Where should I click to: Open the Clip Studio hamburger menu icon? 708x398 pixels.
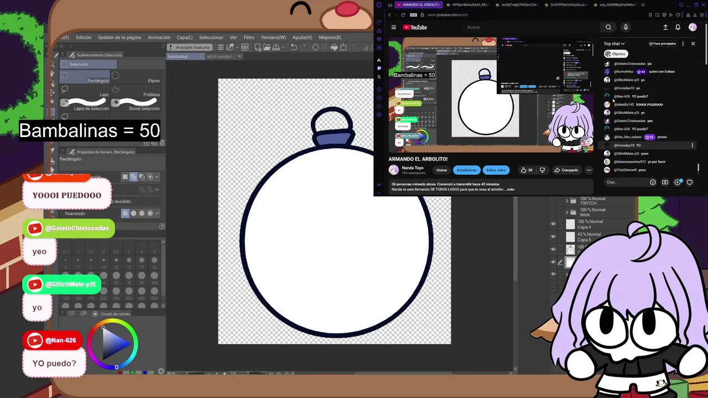coord(220,48)
